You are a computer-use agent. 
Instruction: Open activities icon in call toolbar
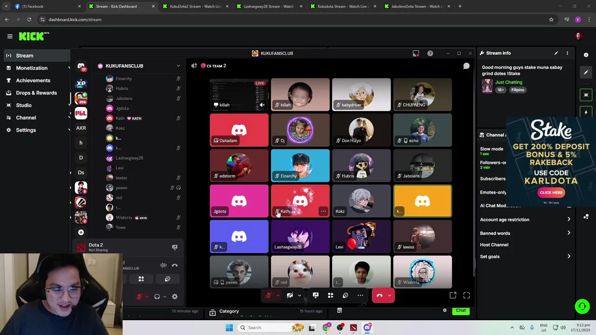coord(331,295)
